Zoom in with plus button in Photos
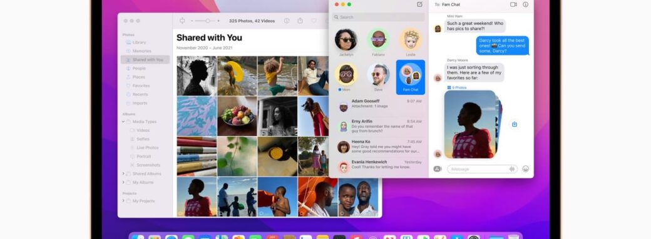 coord(218,21)
